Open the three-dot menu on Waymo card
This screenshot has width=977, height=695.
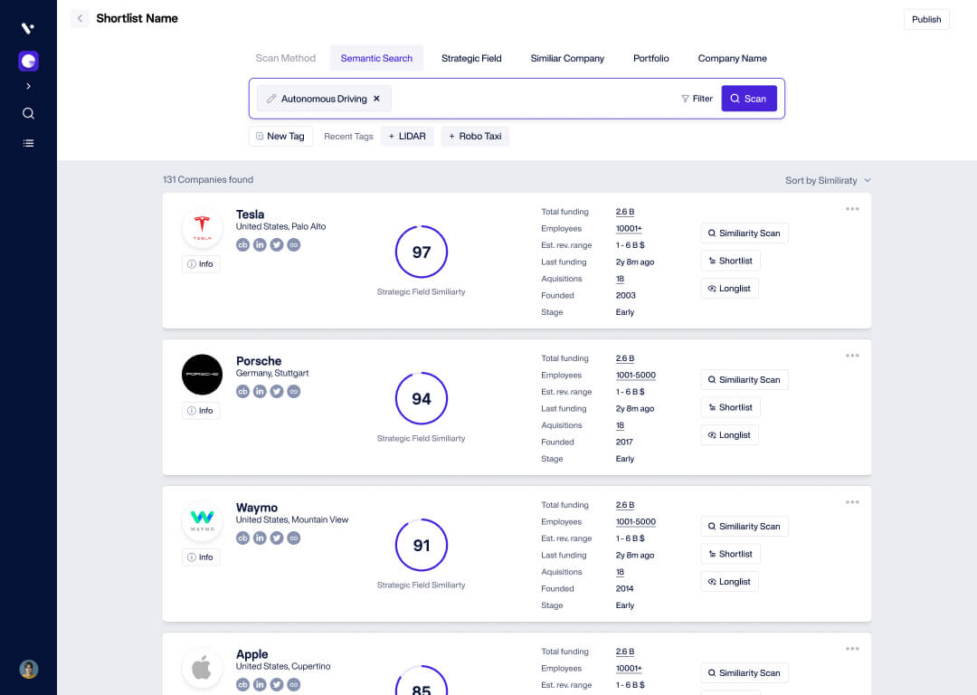[x=852, y=501]
